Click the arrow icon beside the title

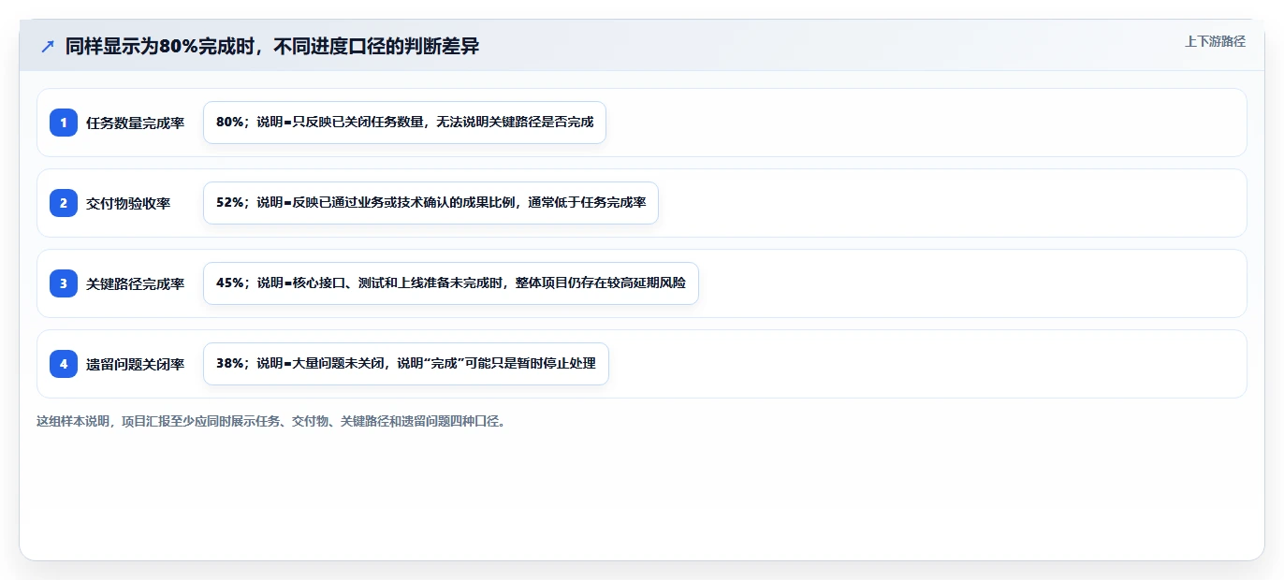(48, 47)
